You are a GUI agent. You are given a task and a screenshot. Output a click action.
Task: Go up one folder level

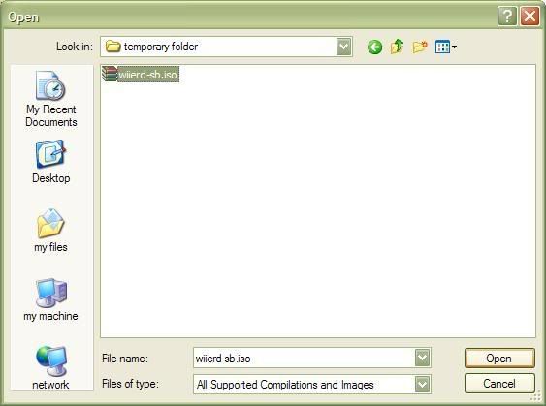397,47
